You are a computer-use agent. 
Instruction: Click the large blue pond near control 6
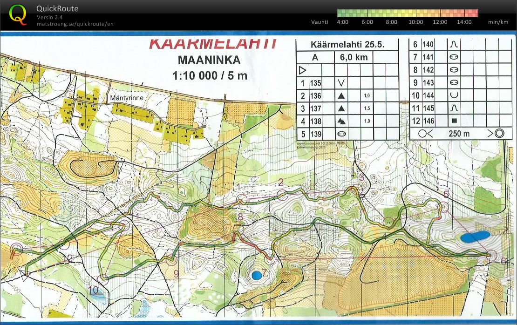tap(475, 237)
